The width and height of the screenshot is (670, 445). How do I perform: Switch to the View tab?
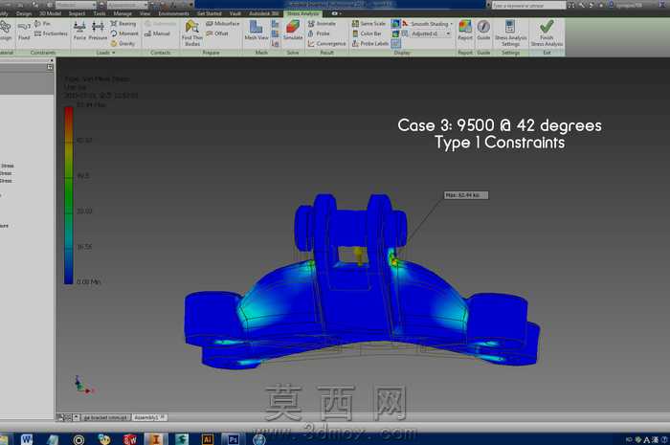(x=145, y=13)
